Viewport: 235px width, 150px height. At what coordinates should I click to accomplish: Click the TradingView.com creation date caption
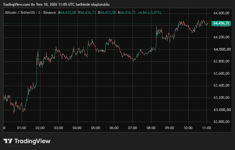(x=56, y=4)
